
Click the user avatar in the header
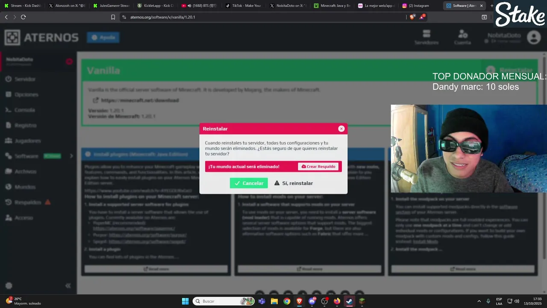[x=534, y=37]
